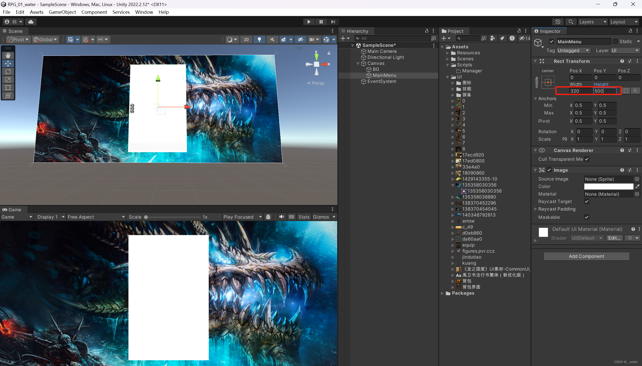This screenshot has width=642, height=366.
Task: Open Source Image object picker circle
Action: [637, 179]
